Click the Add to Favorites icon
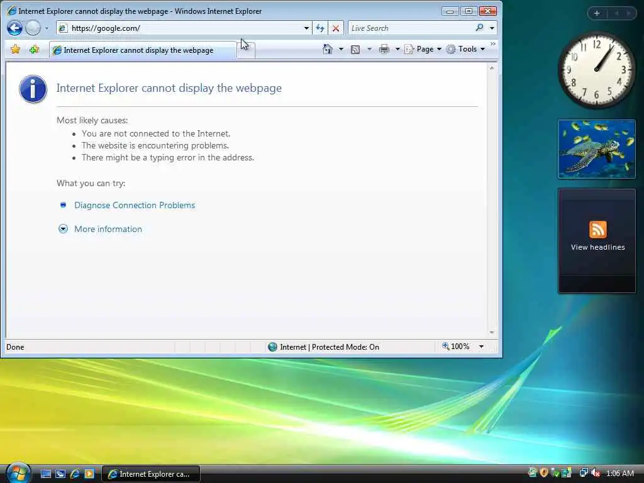This screenshot has height=483, width=644. (34, 49)
